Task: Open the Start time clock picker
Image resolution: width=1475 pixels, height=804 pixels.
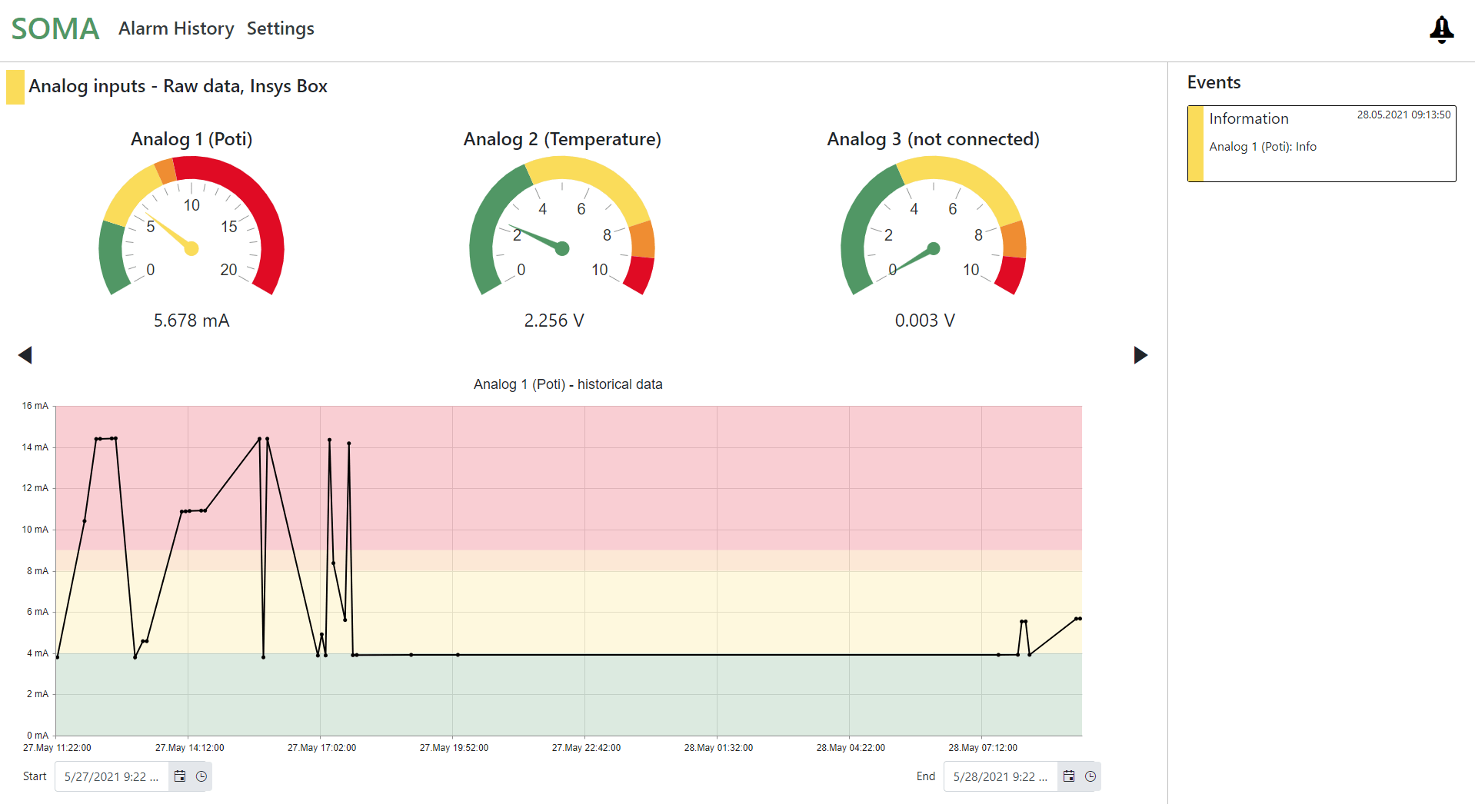Action: 201,776
